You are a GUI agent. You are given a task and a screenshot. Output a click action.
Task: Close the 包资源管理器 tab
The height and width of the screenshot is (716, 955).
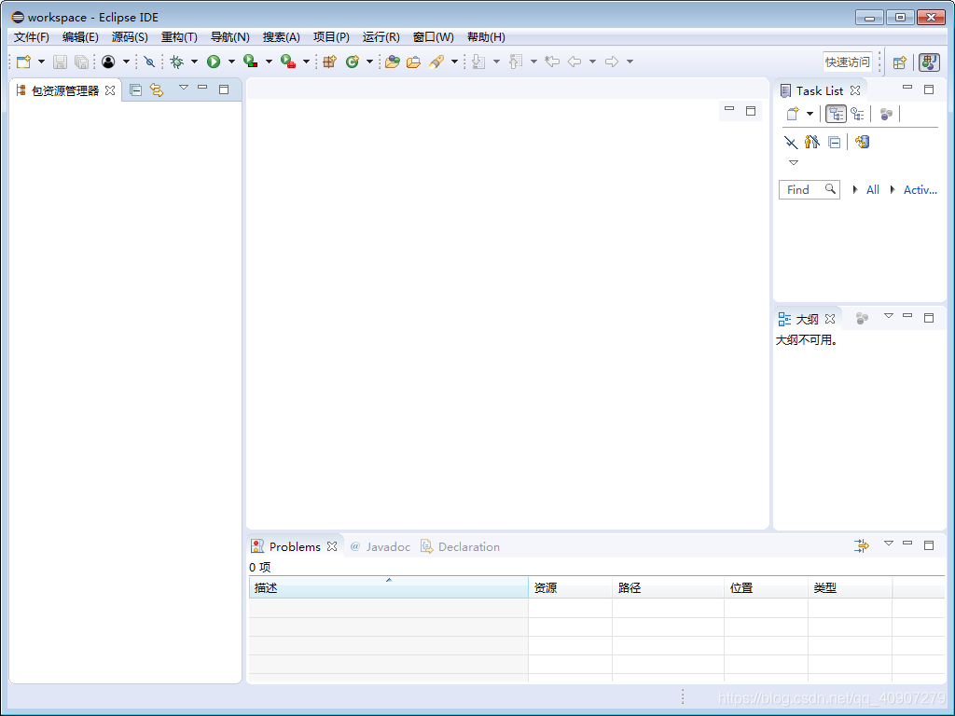click(110, 90)
